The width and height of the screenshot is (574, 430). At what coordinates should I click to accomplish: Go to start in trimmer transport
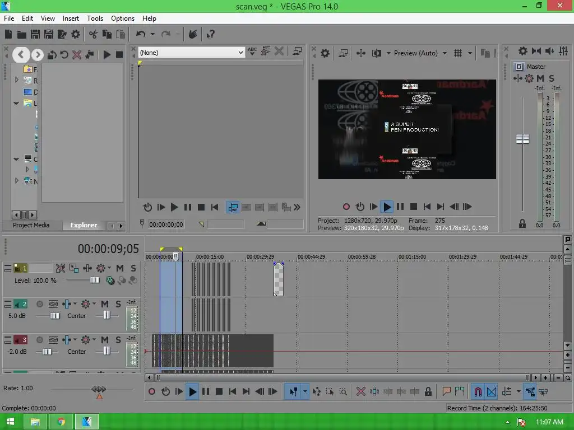215,208
